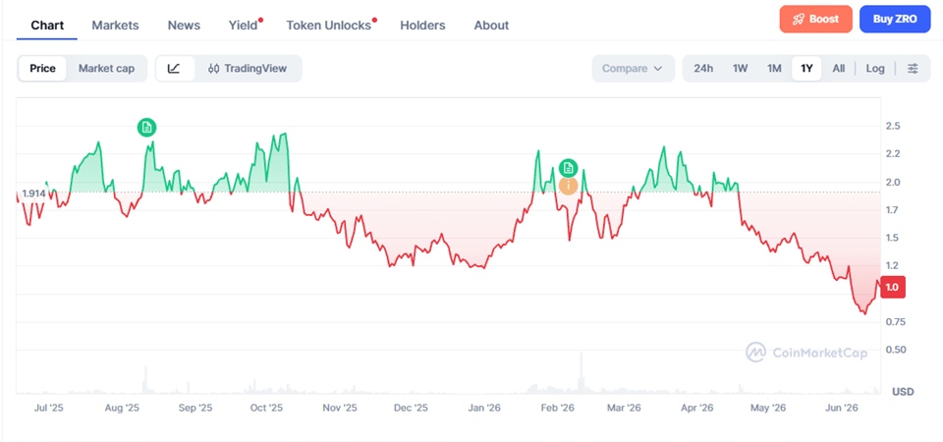Click the Buy ZRO button
The image size is (943, 442).
tap(895, 19)
